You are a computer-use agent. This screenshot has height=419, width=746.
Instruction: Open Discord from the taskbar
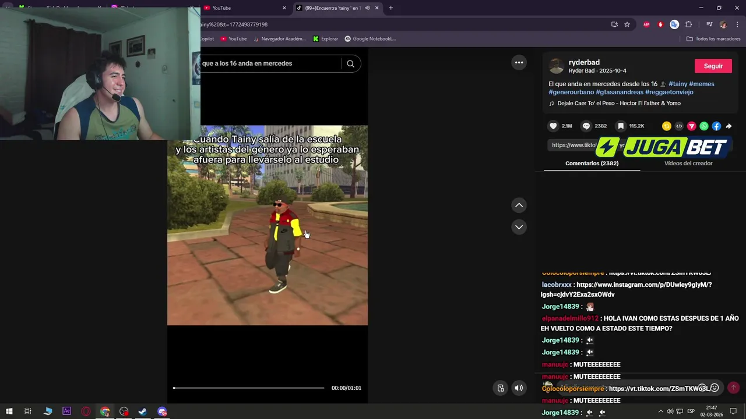pos(162,411)
